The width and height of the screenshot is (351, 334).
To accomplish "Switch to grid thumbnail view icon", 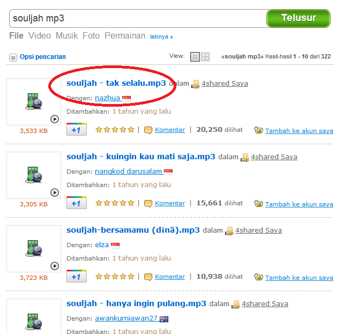I will (205, 57).
